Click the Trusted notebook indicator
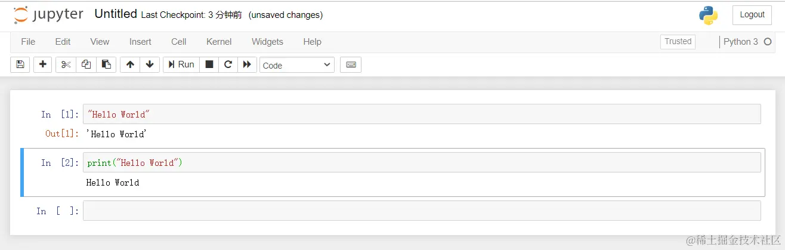This screenshot has height=250, width=785. tap(678, 42)
